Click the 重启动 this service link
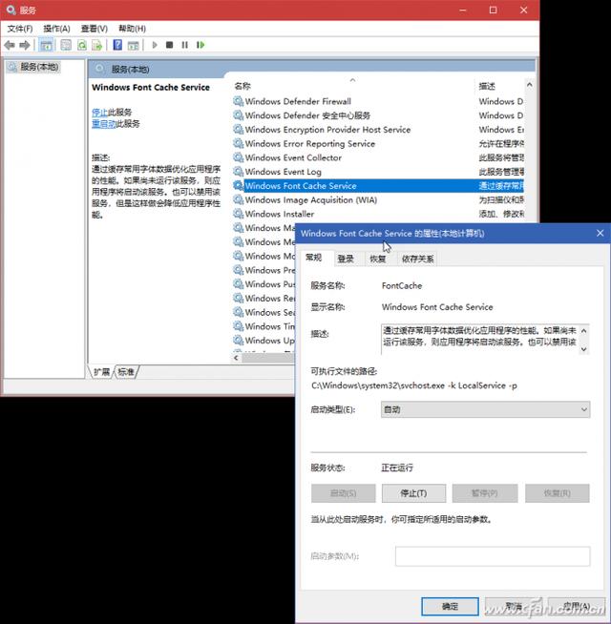 103,124
